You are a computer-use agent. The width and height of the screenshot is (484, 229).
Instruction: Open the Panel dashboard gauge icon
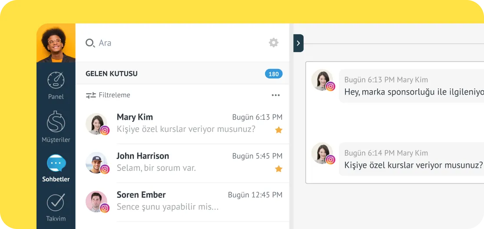(56, 81)
